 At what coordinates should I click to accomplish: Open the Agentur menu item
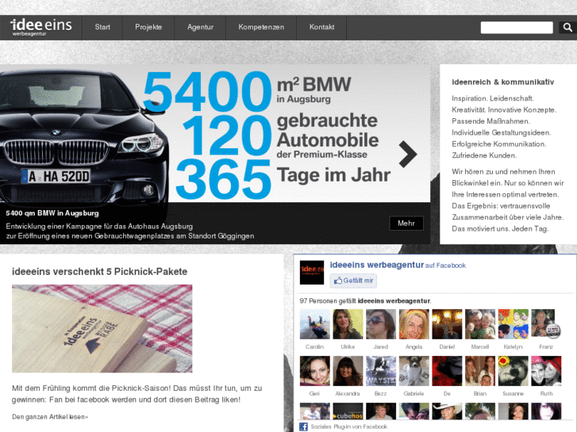(200, 27)
